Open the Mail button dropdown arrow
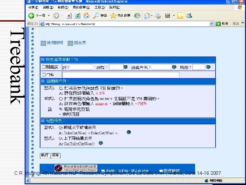This screenshot has width=246, height=185. [152, 15]
